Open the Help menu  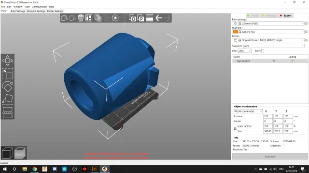tap(52, 7)
